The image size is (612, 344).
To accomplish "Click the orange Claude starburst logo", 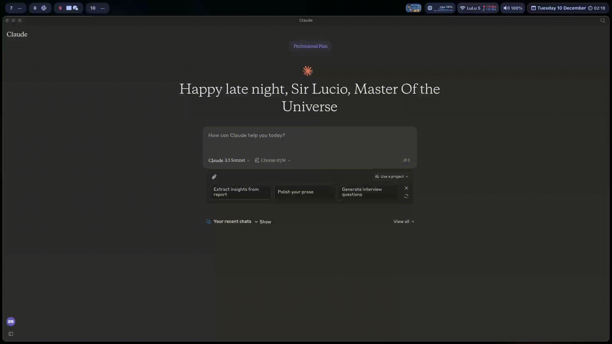I will click(308, 71).
